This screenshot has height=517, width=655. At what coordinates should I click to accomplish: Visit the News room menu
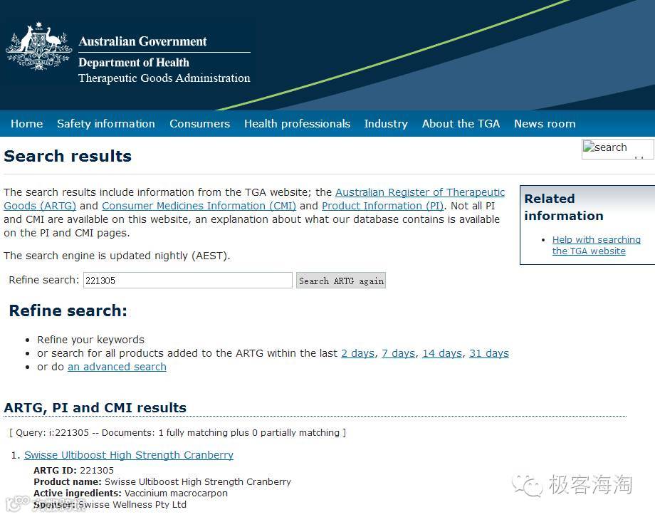coord(545,124)
